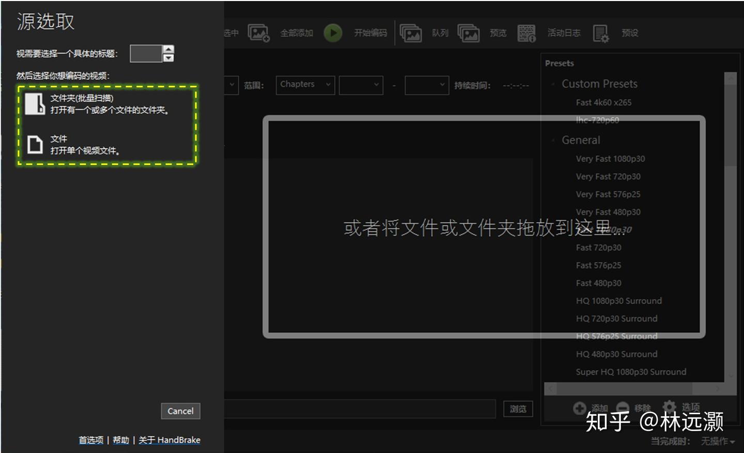Viewport: 744px width, 453px height.
Task: Open the 队列 queue icon
Action: click(x=411, y=33)
